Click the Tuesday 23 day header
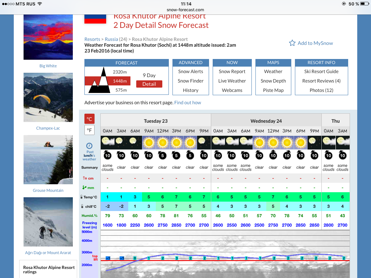The image size is (371, 278). tap(156, 121)
